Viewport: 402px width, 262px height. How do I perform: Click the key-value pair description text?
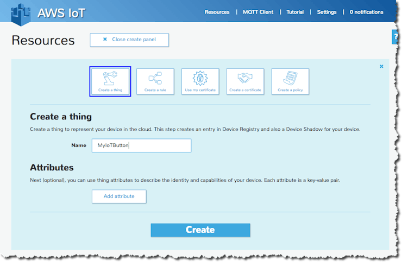point(185,180)
